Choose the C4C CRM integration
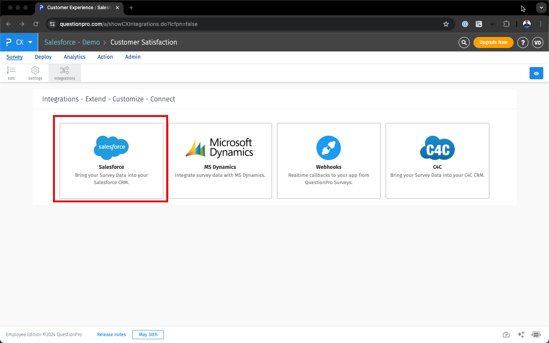 click(437, 160)
